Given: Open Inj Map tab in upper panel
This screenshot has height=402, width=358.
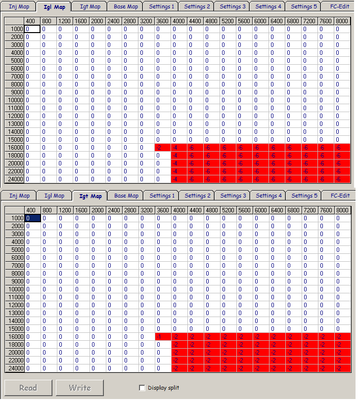Looking at the screenshot, I should [x=19, y=6].
